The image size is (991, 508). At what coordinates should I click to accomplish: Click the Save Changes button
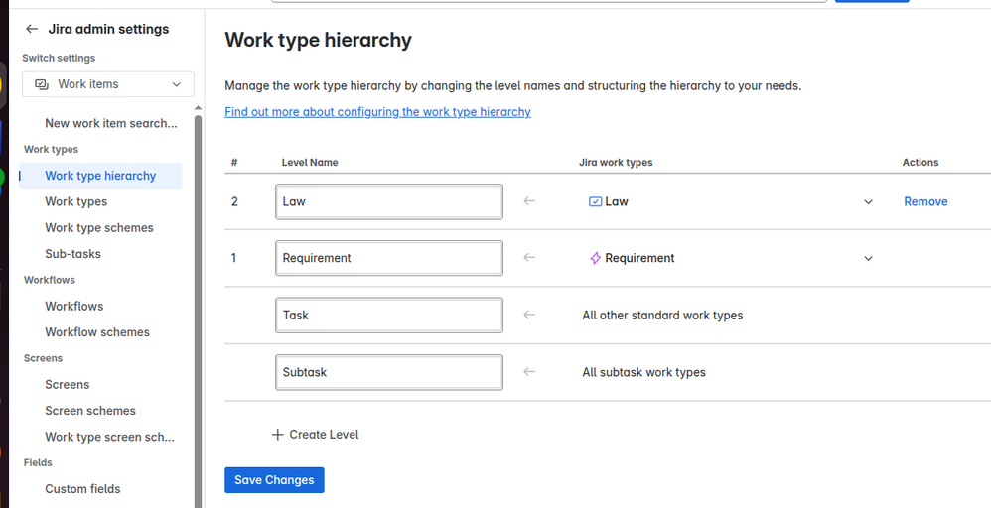[274, 480]
